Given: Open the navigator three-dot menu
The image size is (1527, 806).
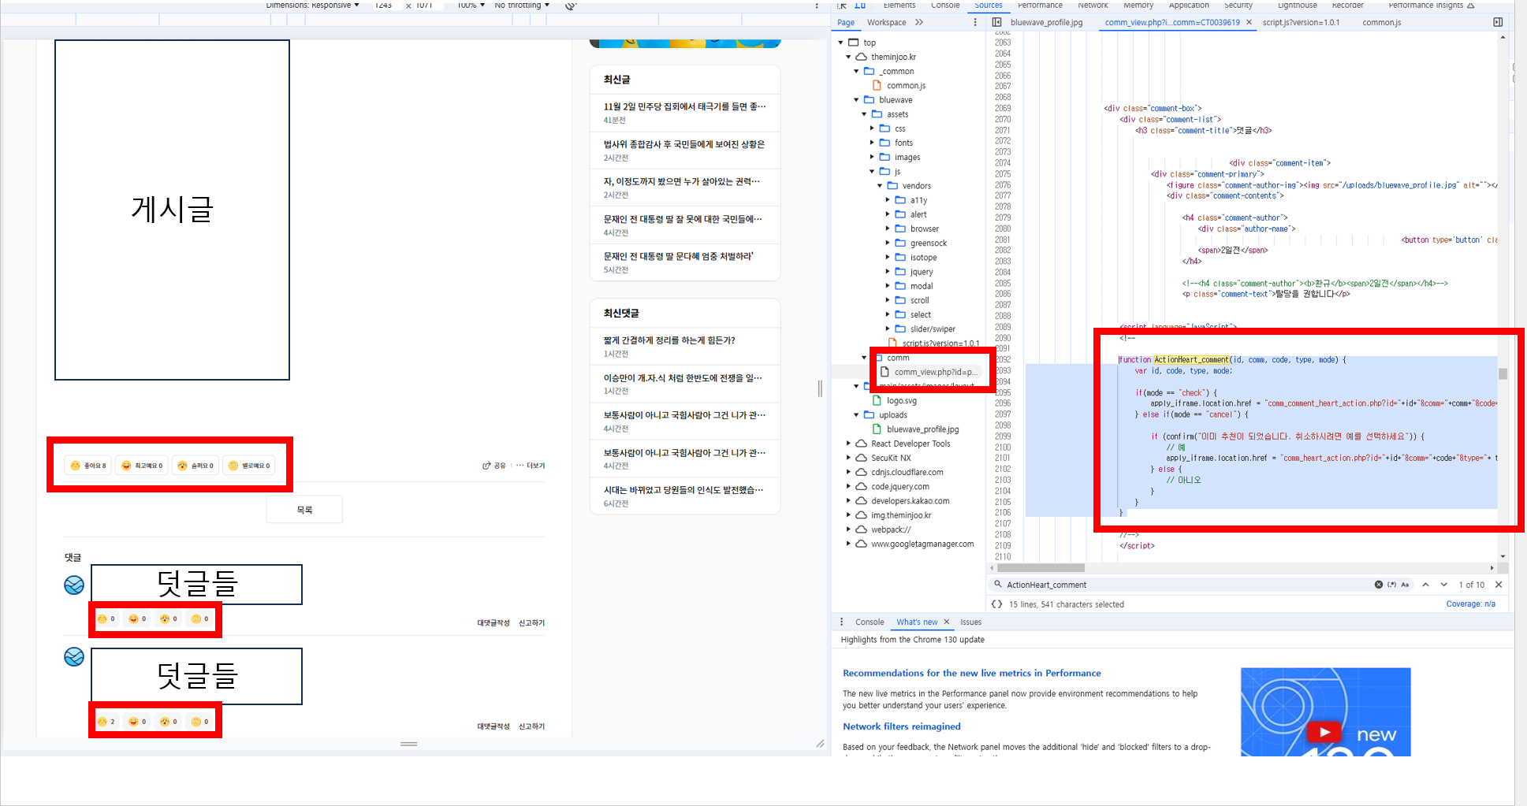Looking at the screenshot, I should click(x=975, y=22).
